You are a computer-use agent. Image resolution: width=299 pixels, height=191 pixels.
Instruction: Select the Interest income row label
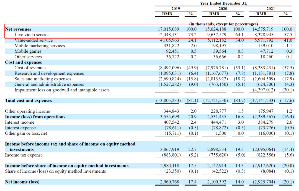coord(20,122)
